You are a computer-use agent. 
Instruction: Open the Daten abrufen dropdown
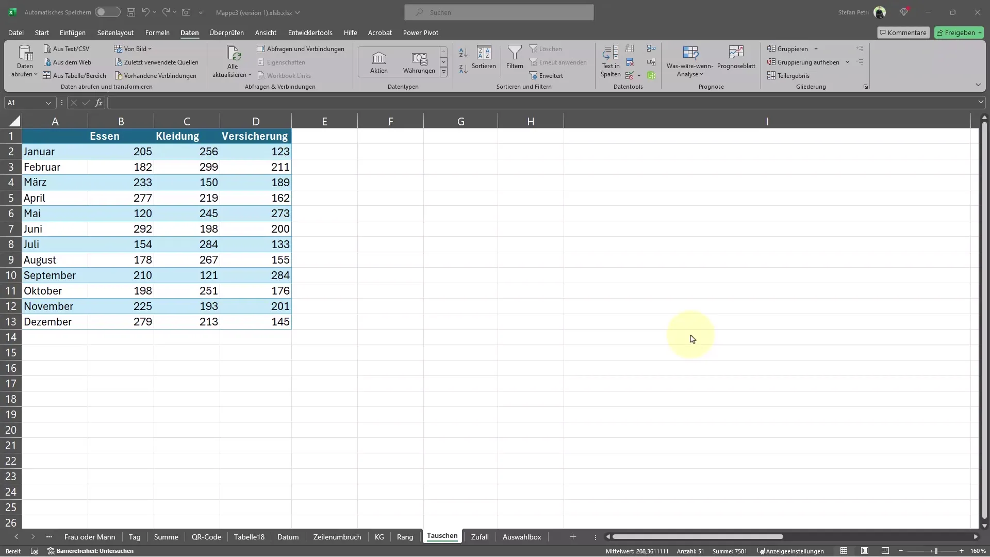25,62
